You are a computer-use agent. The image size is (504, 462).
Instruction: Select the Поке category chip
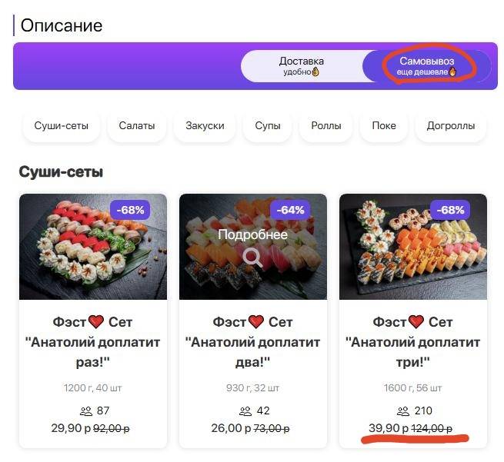(384, 126)
